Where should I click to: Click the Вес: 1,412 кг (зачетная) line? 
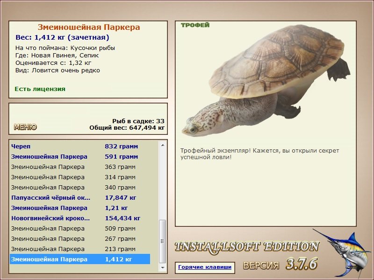click(x=62, y=37)
